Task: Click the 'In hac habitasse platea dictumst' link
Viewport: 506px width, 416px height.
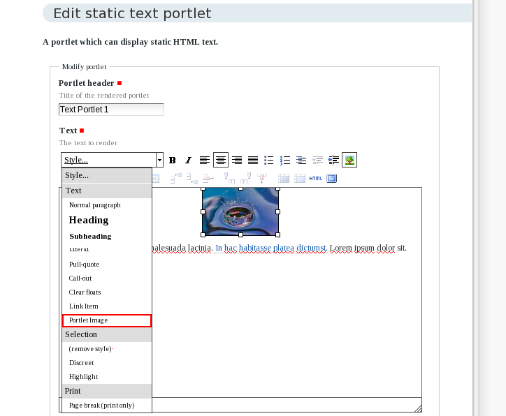Action: point(271,248)
